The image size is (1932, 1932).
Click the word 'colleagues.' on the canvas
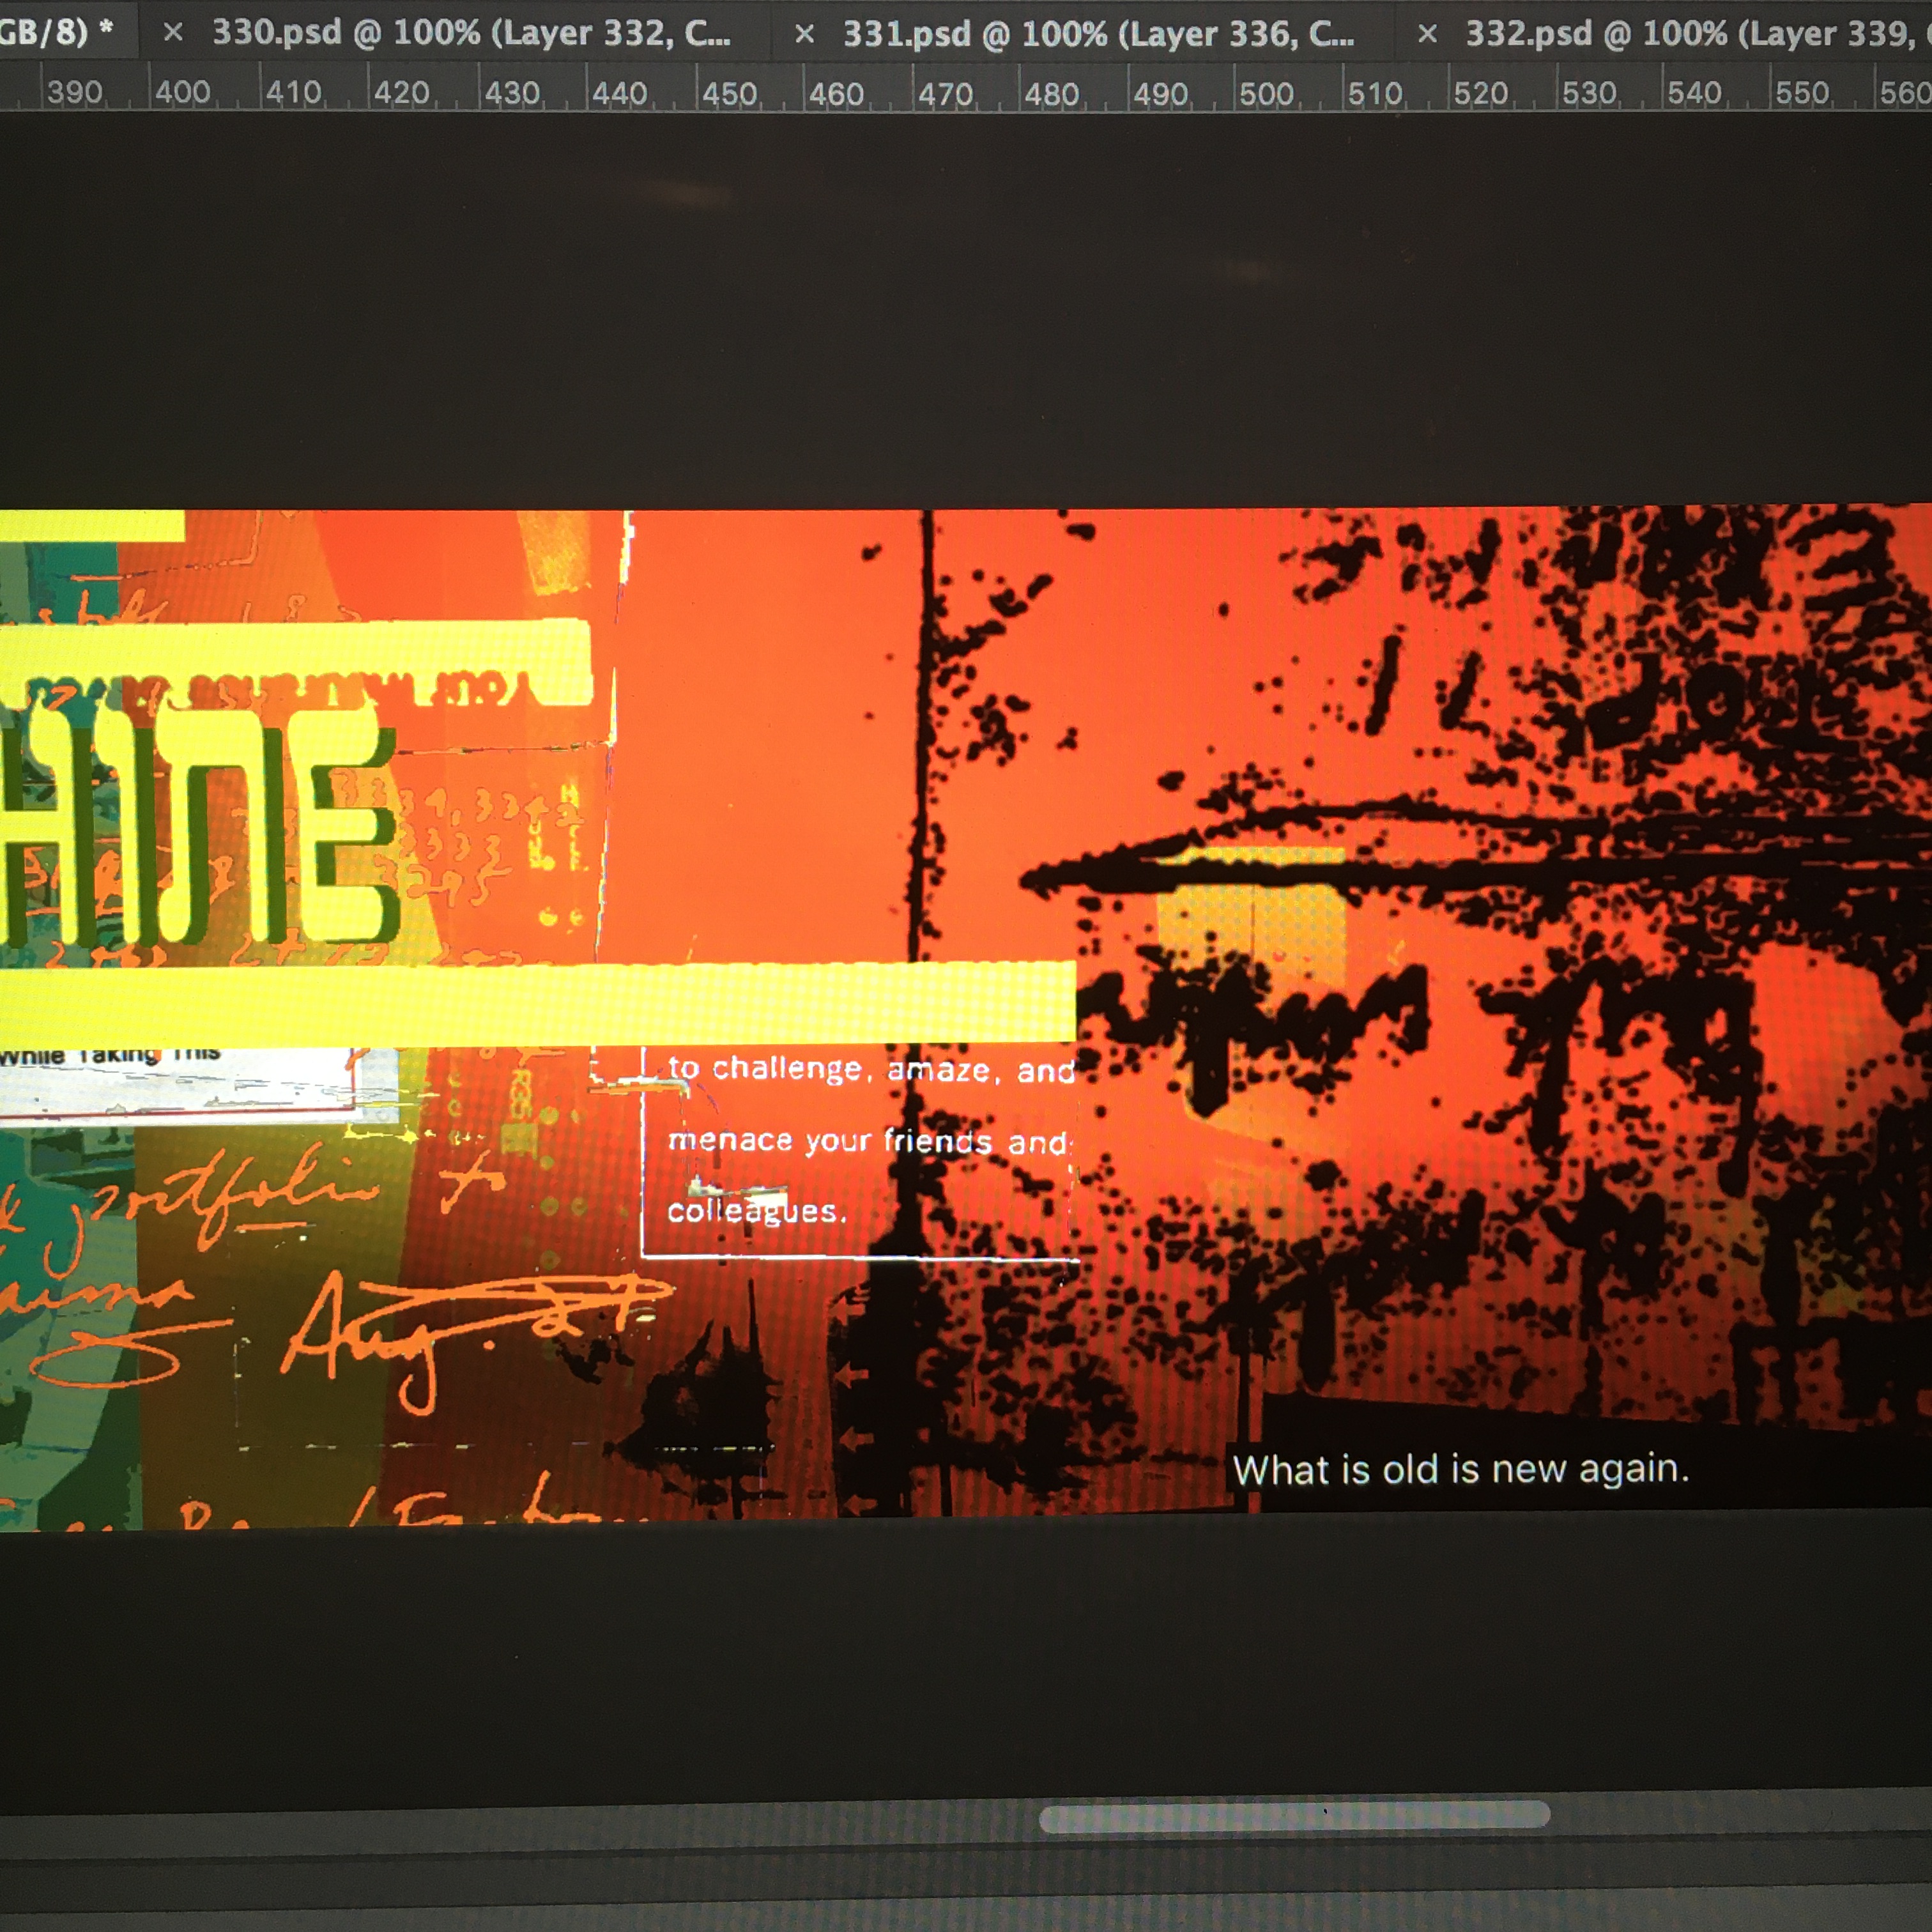(756, 1211)
